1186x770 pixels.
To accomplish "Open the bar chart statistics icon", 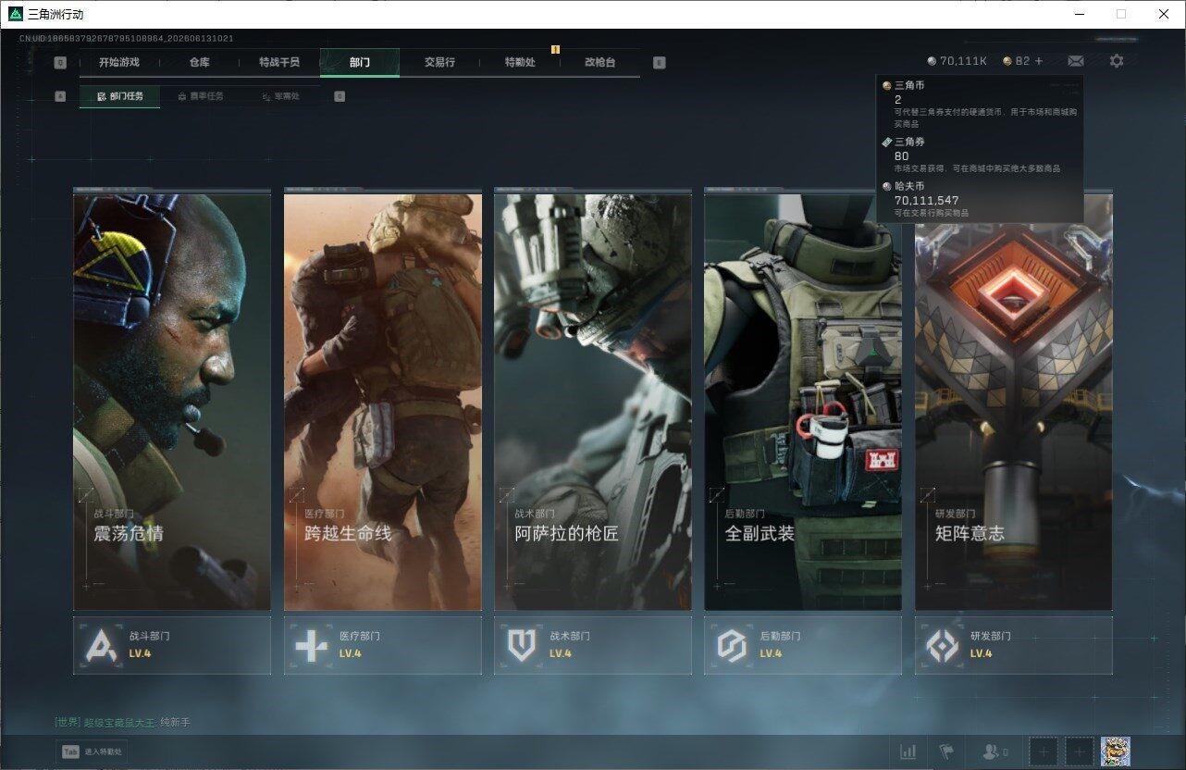I will click(x=908, y=752).
